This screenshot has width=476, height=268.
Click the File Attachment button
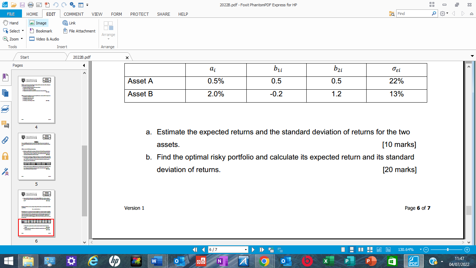tap(79, 31)
